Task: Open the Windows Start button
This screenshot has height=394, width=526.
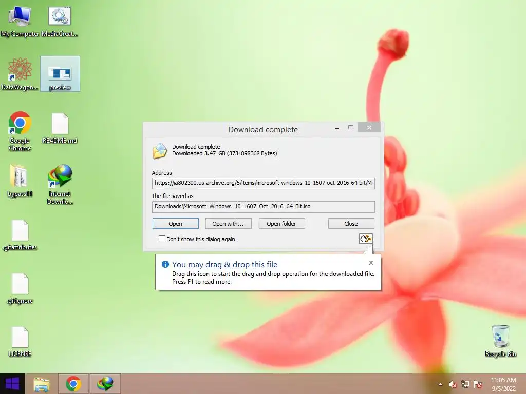Action: click(x=12, y=384)
